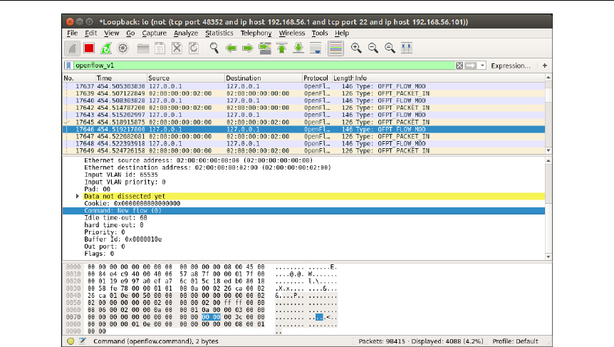This screenshot has width=614, height=347.
Task: Open capture options gear icon
Action: coord(123,48)
